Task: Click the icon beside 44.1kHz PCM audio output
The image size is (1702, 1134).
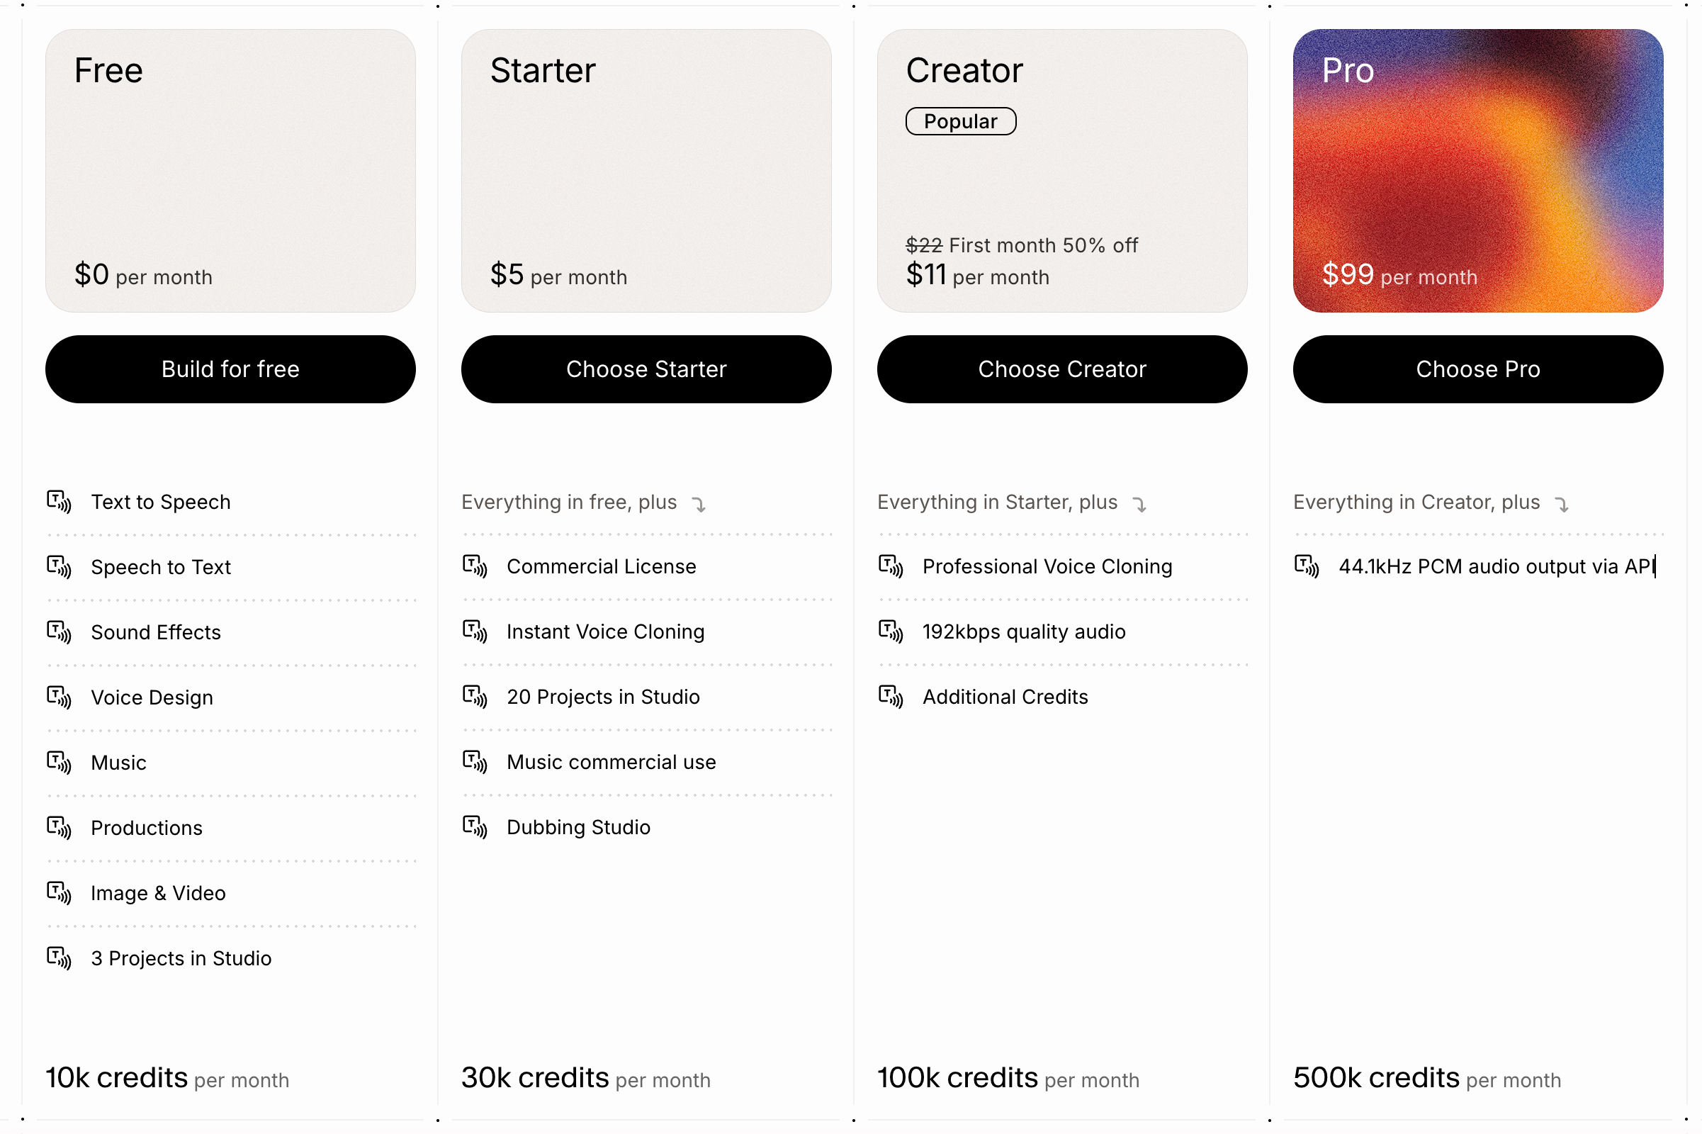Action: pyautogui.click(x=1307, y=566)
